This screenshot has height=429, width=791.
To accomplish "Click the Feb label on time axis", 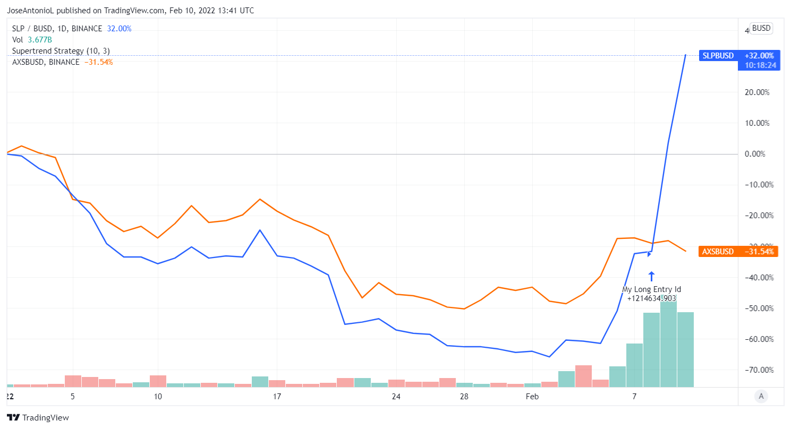I will click(x=532, y=397).
